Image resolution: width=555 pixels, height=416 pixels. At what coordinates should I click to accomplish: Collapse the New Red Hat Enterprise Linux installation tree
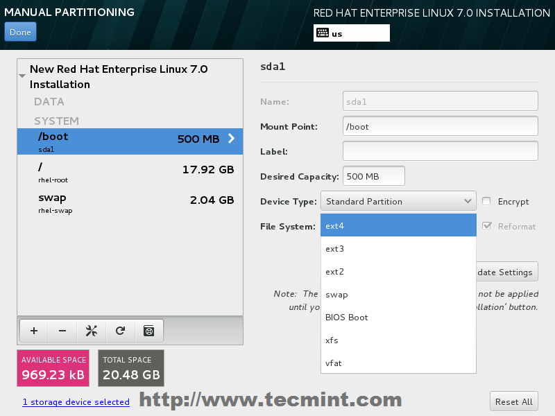click(22, 76)
